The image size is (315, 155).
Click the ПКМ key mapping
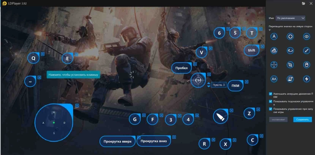[236, 86]
